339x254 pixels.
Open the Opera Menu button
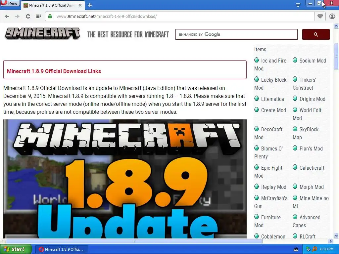tap(10, 3)
